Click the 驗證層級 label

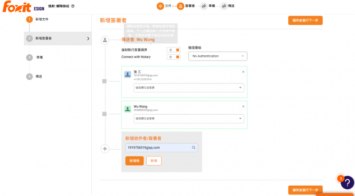[195, 47]
